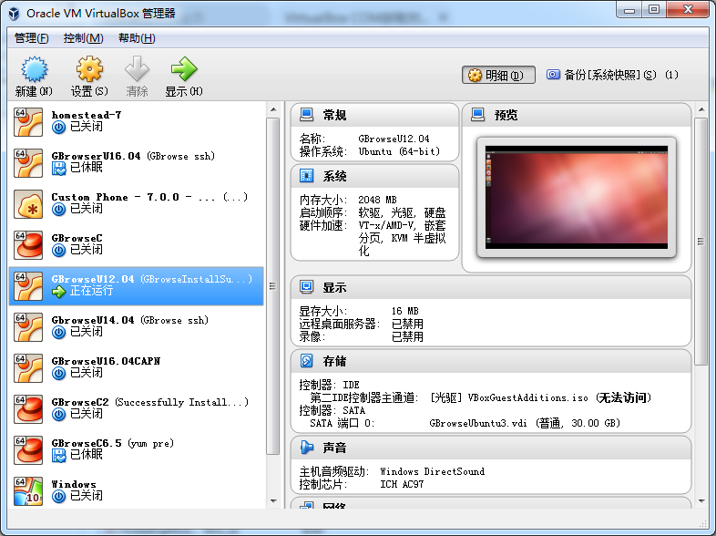
Task: Click the 显示 (Display) section icon
Action: point(306,287)
